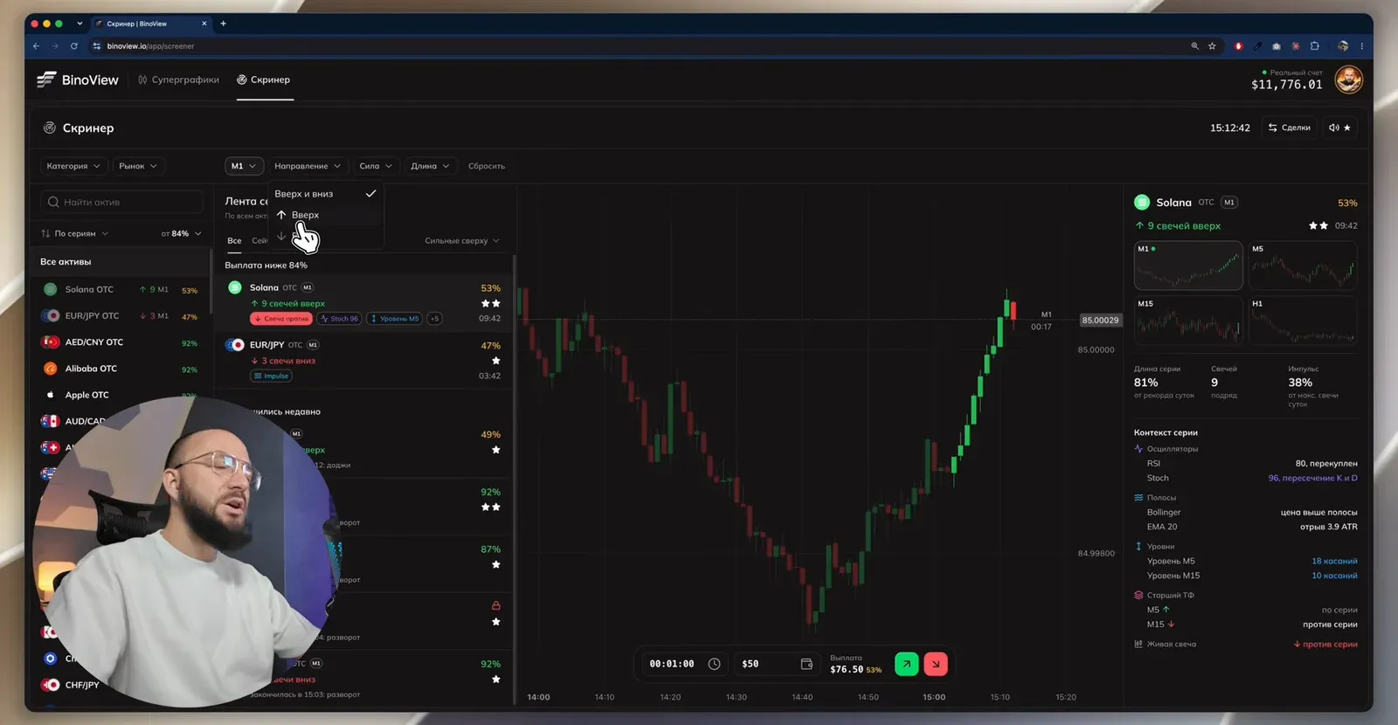Open the "Сила" filter dropdown
The width and height of the screenshot is (1398, 725).
coord(376,166)
